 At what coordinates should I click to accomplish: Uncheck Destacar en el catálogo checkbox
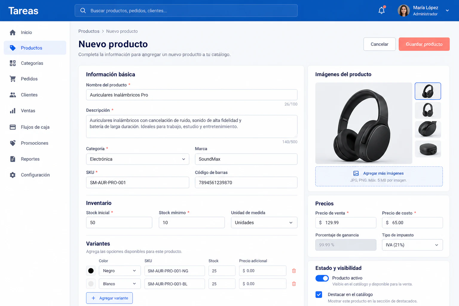[x=319, y=295]
